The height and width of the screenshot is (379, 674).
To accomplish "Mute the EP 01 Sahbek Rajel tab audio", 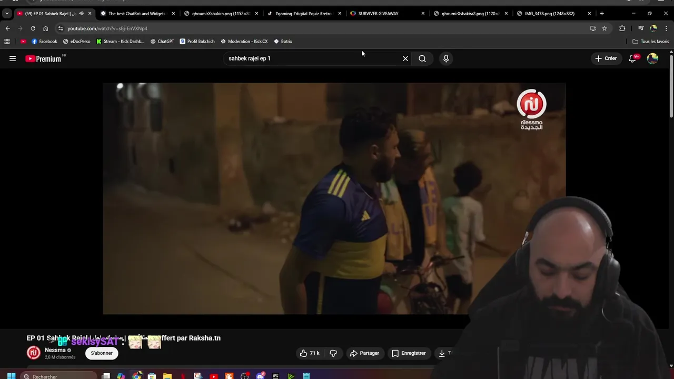I will [x=81, y=13].
